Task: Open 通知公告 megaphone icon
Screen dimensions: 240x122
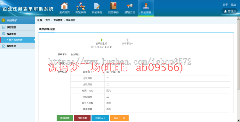Action: coord(130,6)
